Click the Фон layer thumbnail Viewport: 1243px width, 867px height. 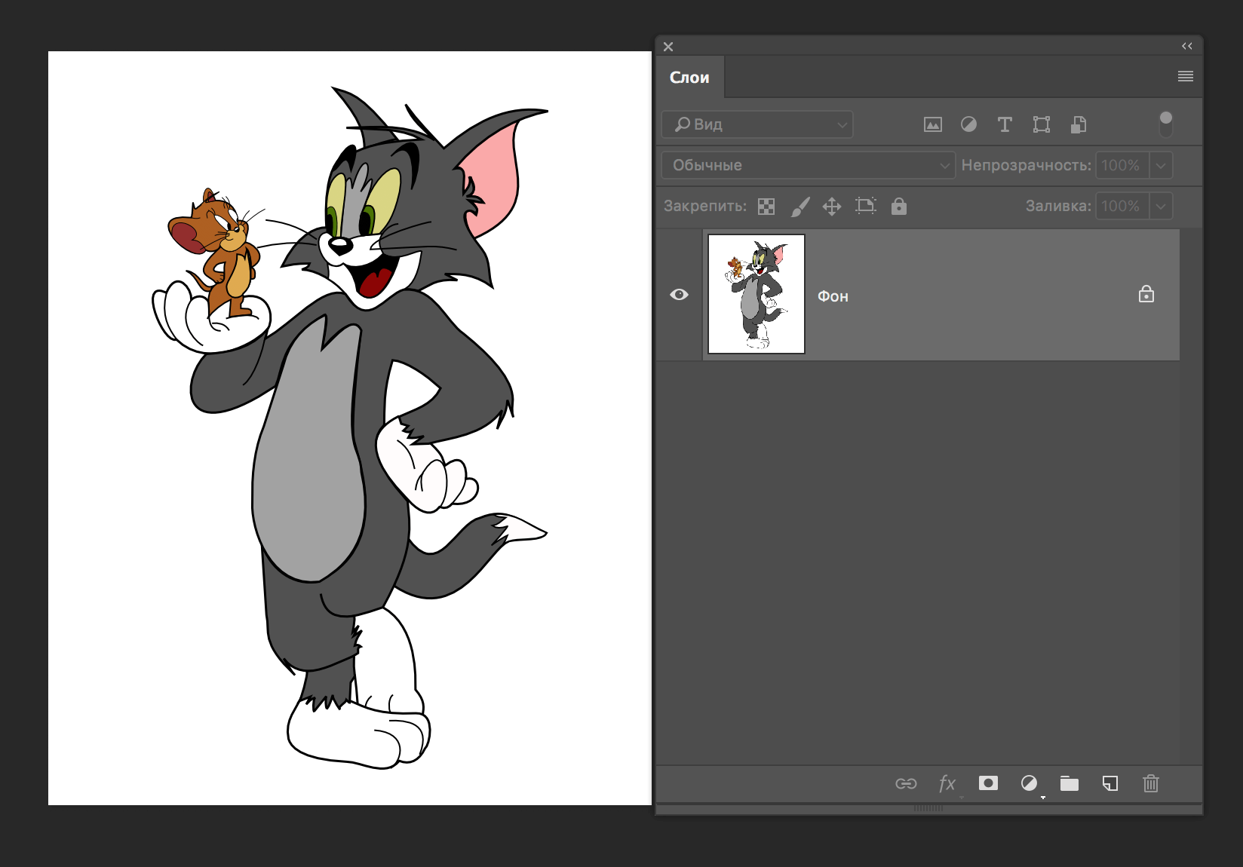(757, 294)
